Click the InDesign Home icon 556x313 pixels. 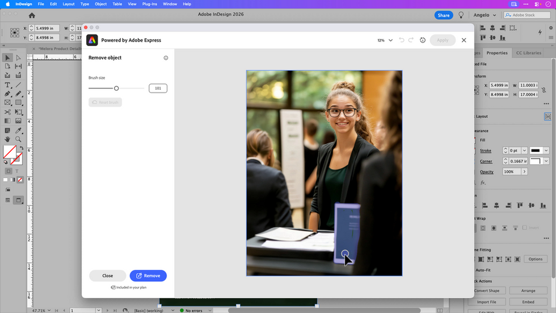pos(32,15)
